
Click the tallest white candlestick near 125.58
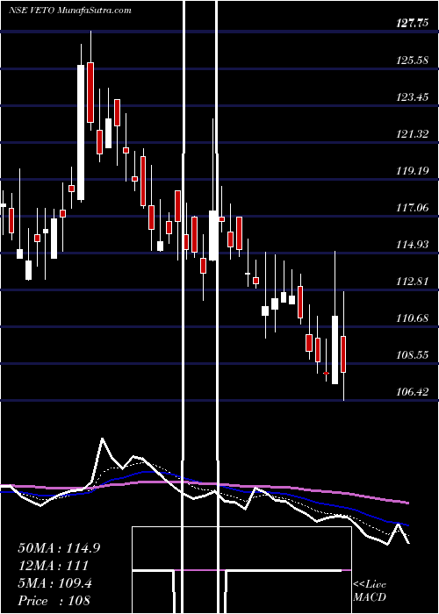click(81, 132)
